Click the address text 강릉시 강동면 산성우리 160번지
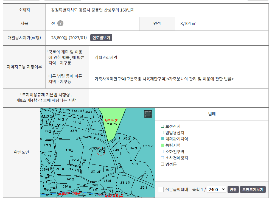Screen dimensions: 272x201 click(x=107, y=10)
